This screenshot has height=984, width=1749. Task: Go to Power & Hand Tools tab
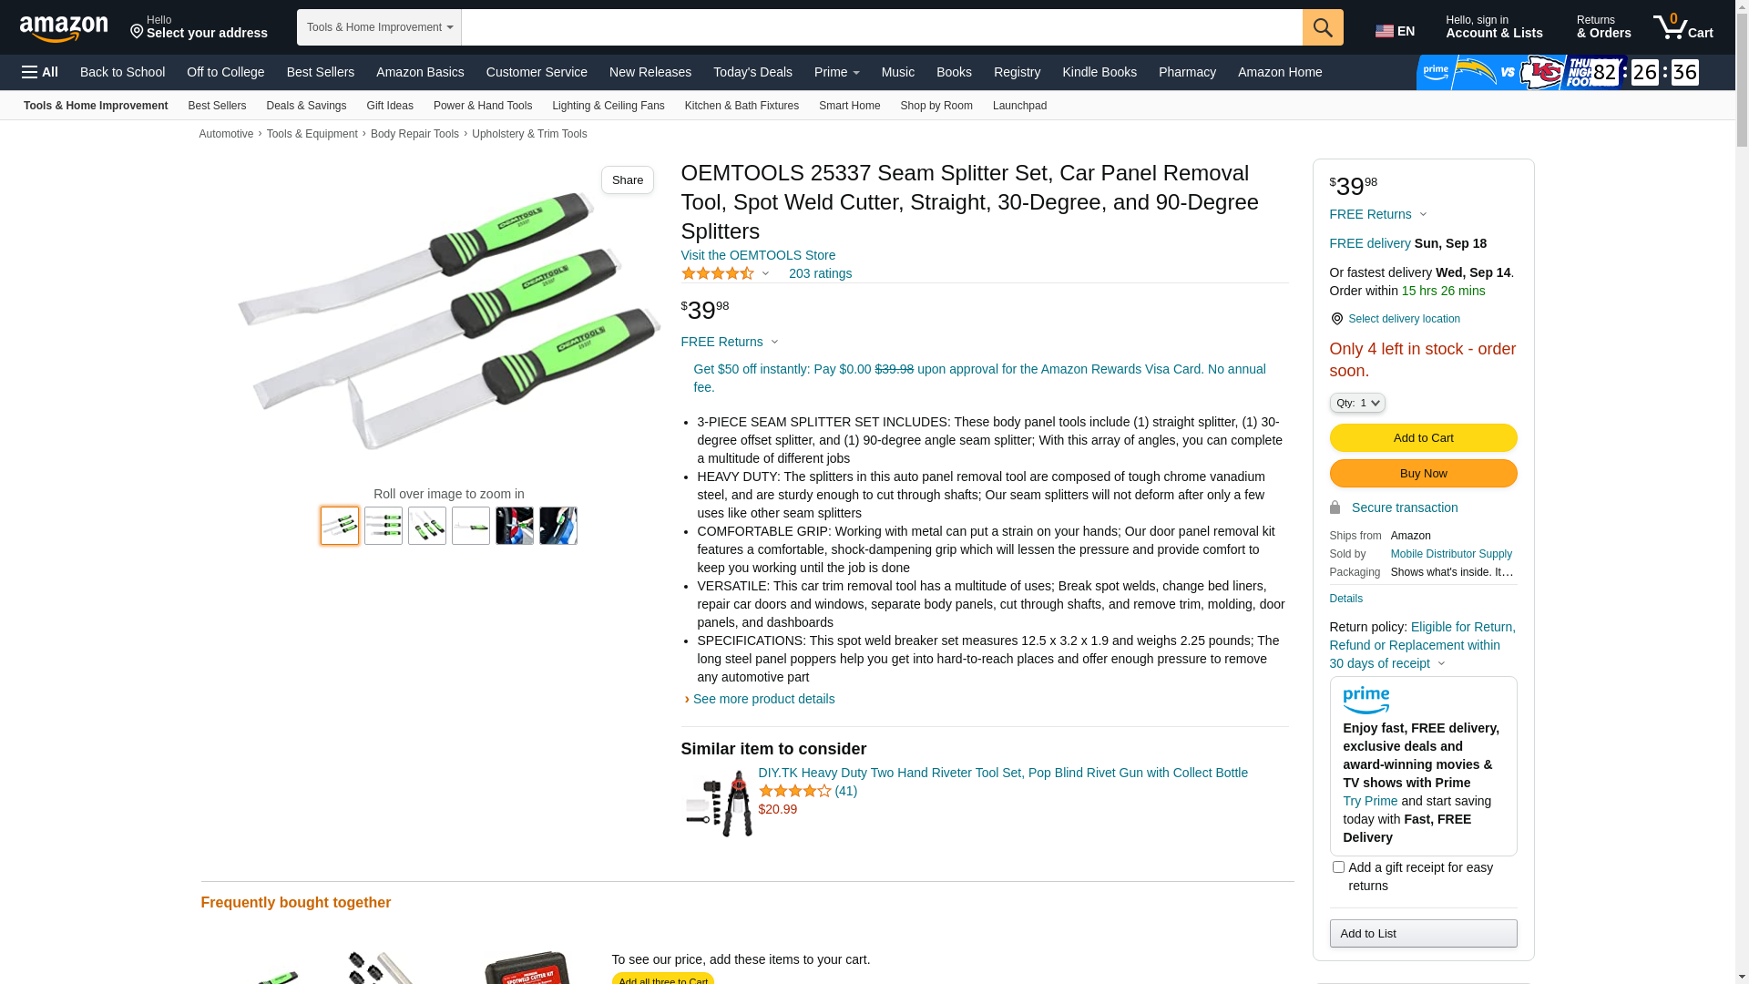pos(483,106)
